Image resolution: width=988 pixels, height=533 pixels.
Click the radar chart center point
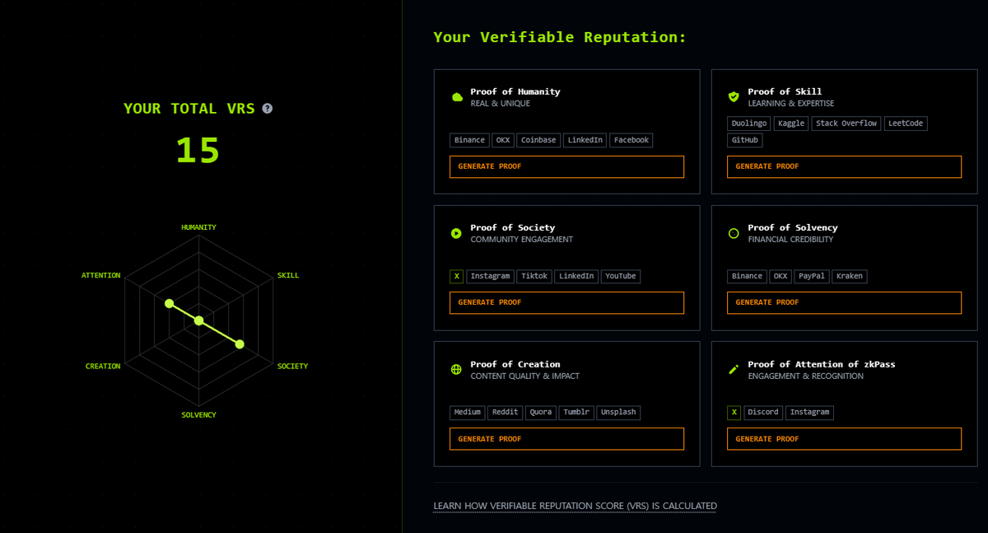198,320
